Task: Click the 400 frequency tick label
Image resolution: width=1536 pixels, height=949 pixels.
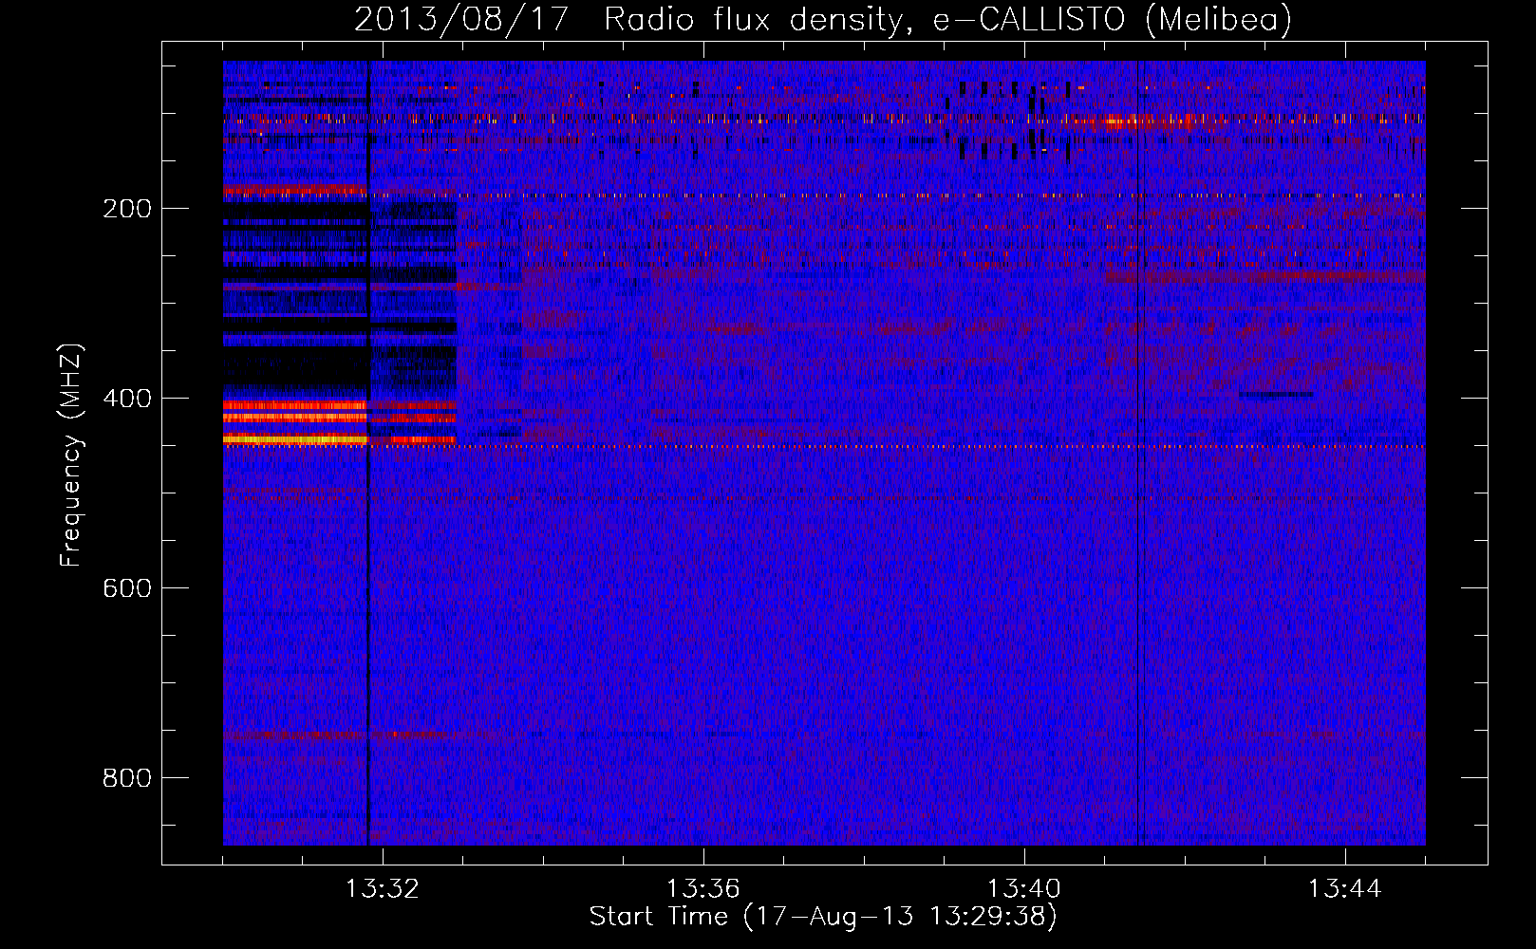Action: click(x=127, y=399)
